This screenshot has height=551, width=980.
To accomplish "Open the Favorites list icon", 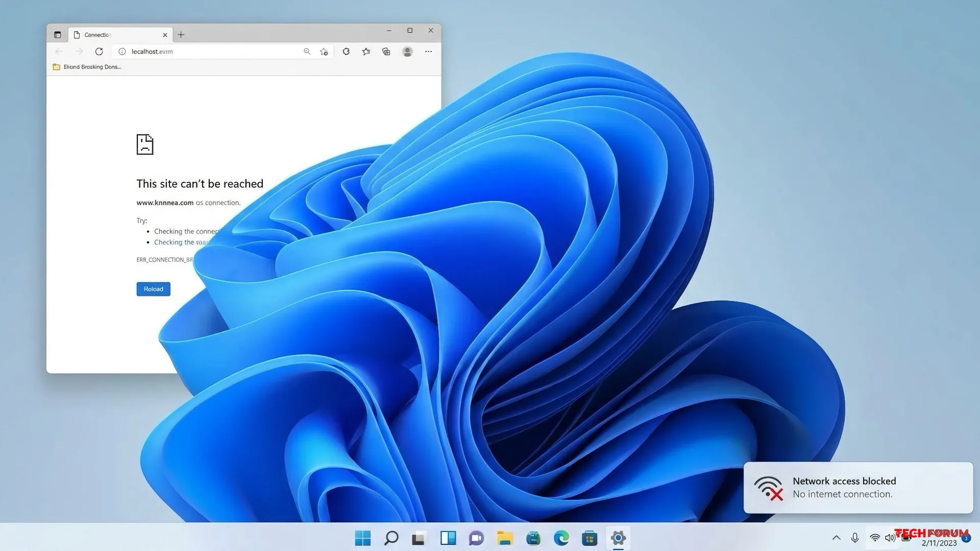I will click(x=366, y=52).
